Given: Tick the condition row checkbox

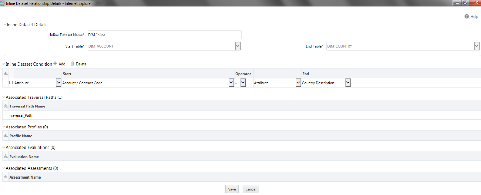Looking at the screenshot, I should click(11, 83).
